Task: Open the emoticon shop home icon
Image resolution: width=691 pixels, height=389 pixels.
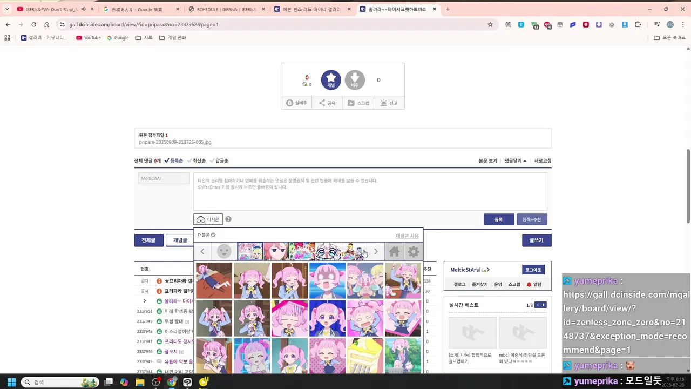Action: [x=394, y=251]
